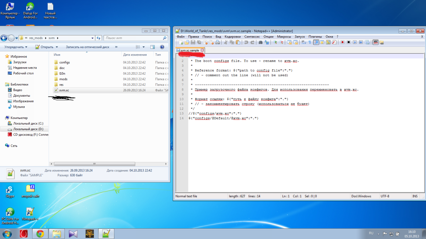426x239 pixels.
Task: Click the Cut scissors icon
Action: point(225,42)
